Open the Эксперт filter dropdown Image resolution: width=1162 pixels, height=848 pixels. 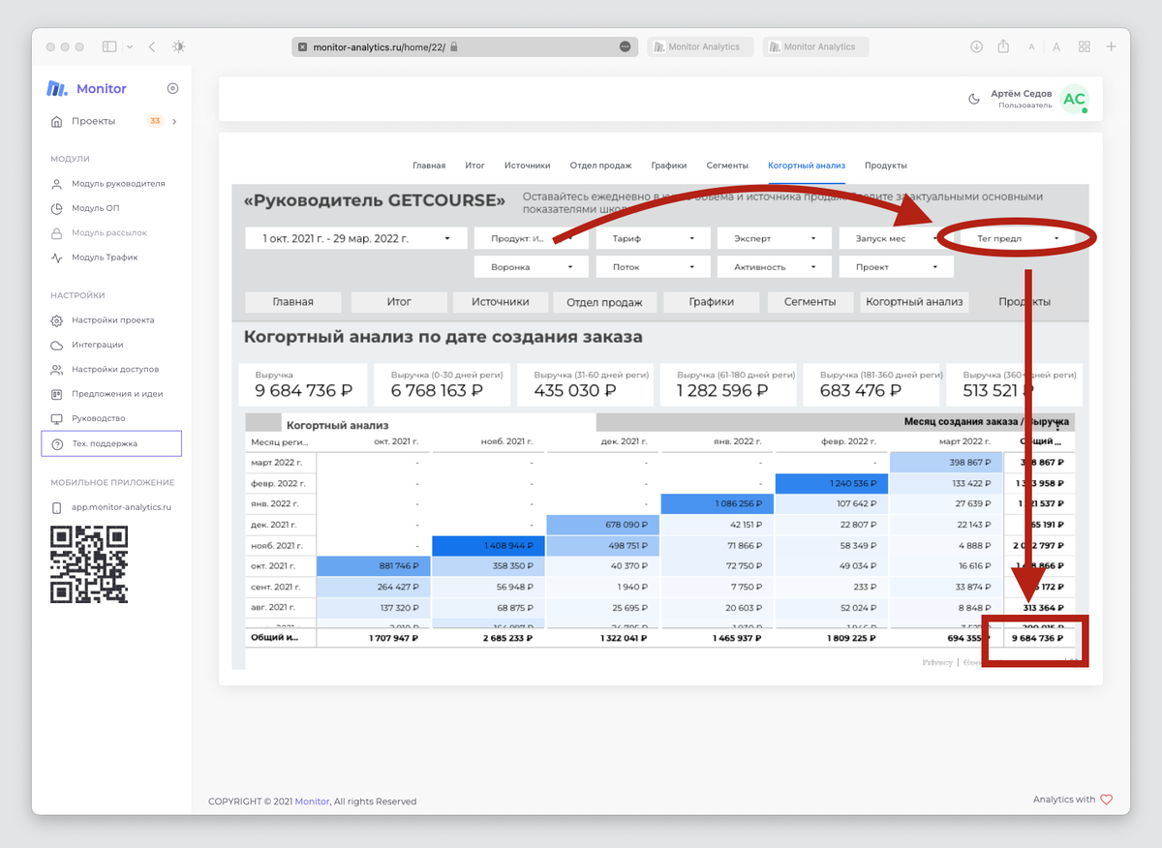click(776, 238)
